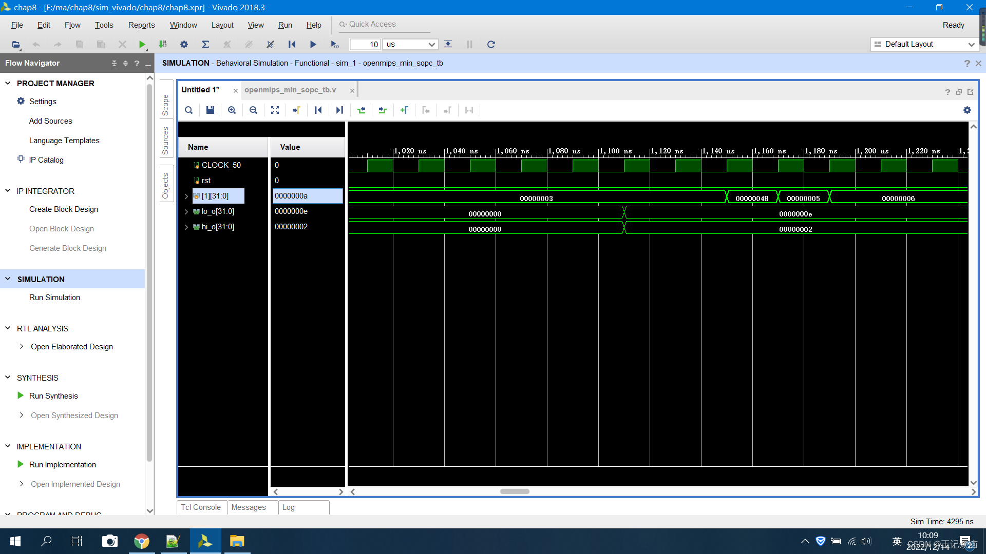Expand the lo_o[31:0] signal bus
This screenshot has height=554, width=986.
pyautogui.click(x=186, y=211)
